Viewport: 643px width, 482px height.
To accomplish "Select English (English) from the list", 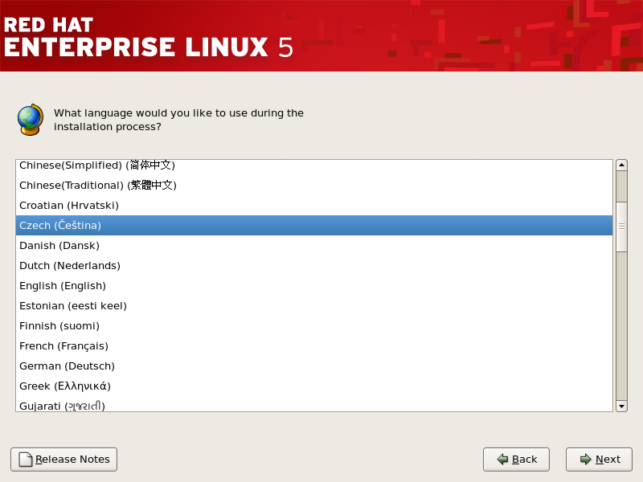I will point(63,286).
